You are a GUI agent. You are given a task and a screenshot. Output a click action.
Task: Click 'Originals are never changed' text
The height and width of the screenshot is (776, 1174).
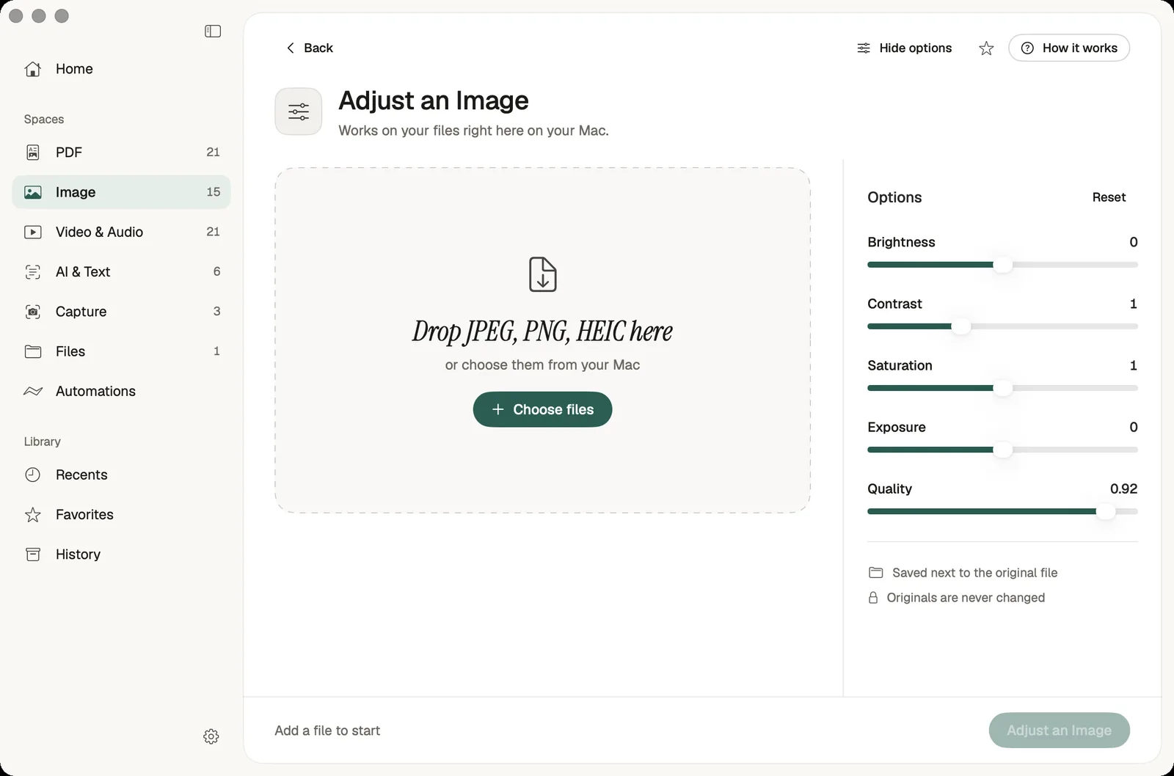pos(966,598)
